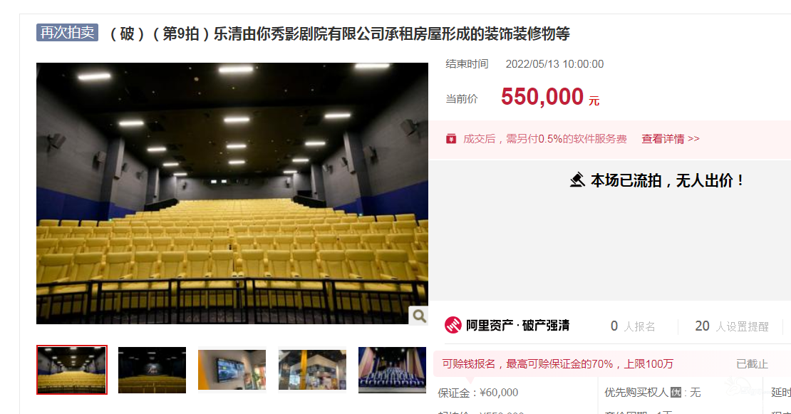Click the 20 人设置提醒 counter
The height and width of the screenshot is (414, 791).
(x=731, y=326)
